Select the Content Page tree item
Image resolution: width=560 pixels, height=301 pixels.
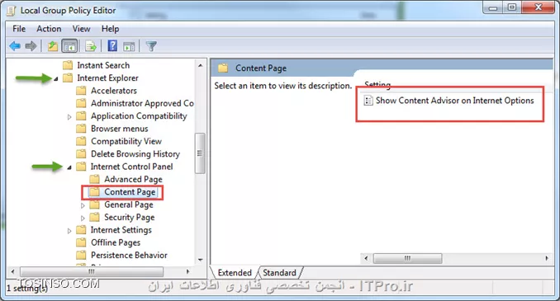[130, 192]
